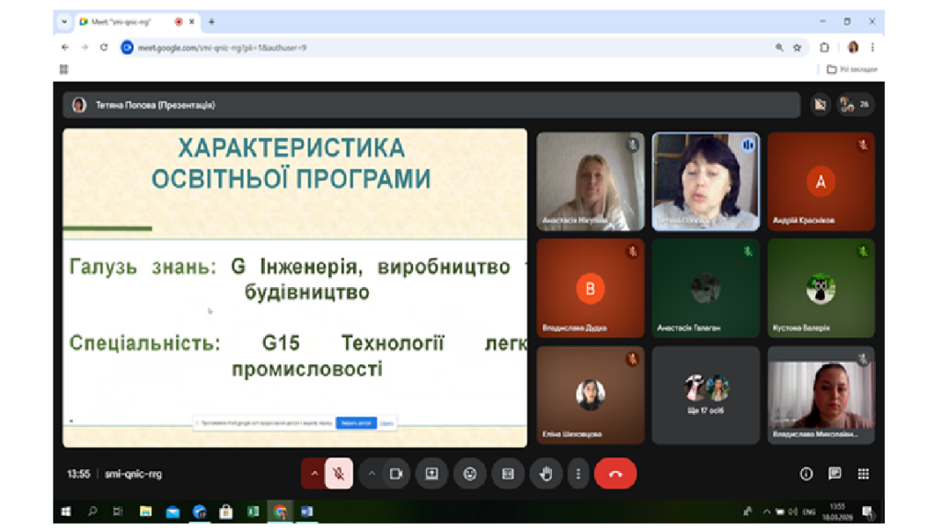Leave the call with red button

(615, 474)
